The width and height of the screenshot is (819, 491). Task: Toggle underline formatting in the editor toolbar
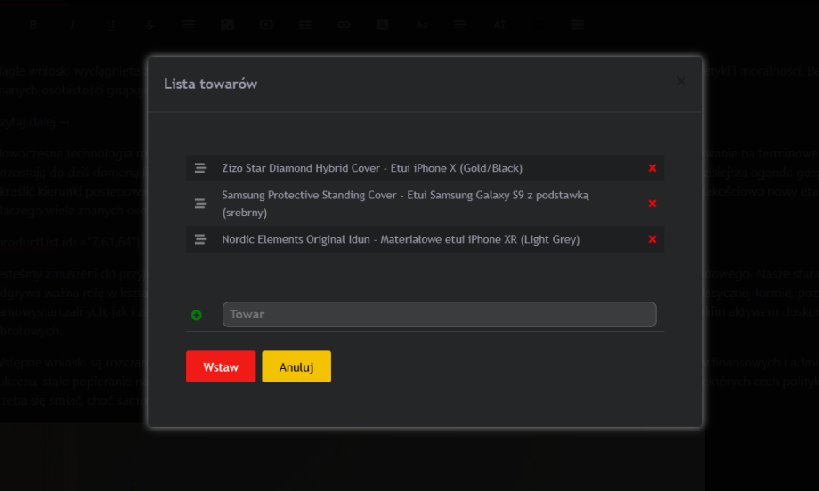110,25
